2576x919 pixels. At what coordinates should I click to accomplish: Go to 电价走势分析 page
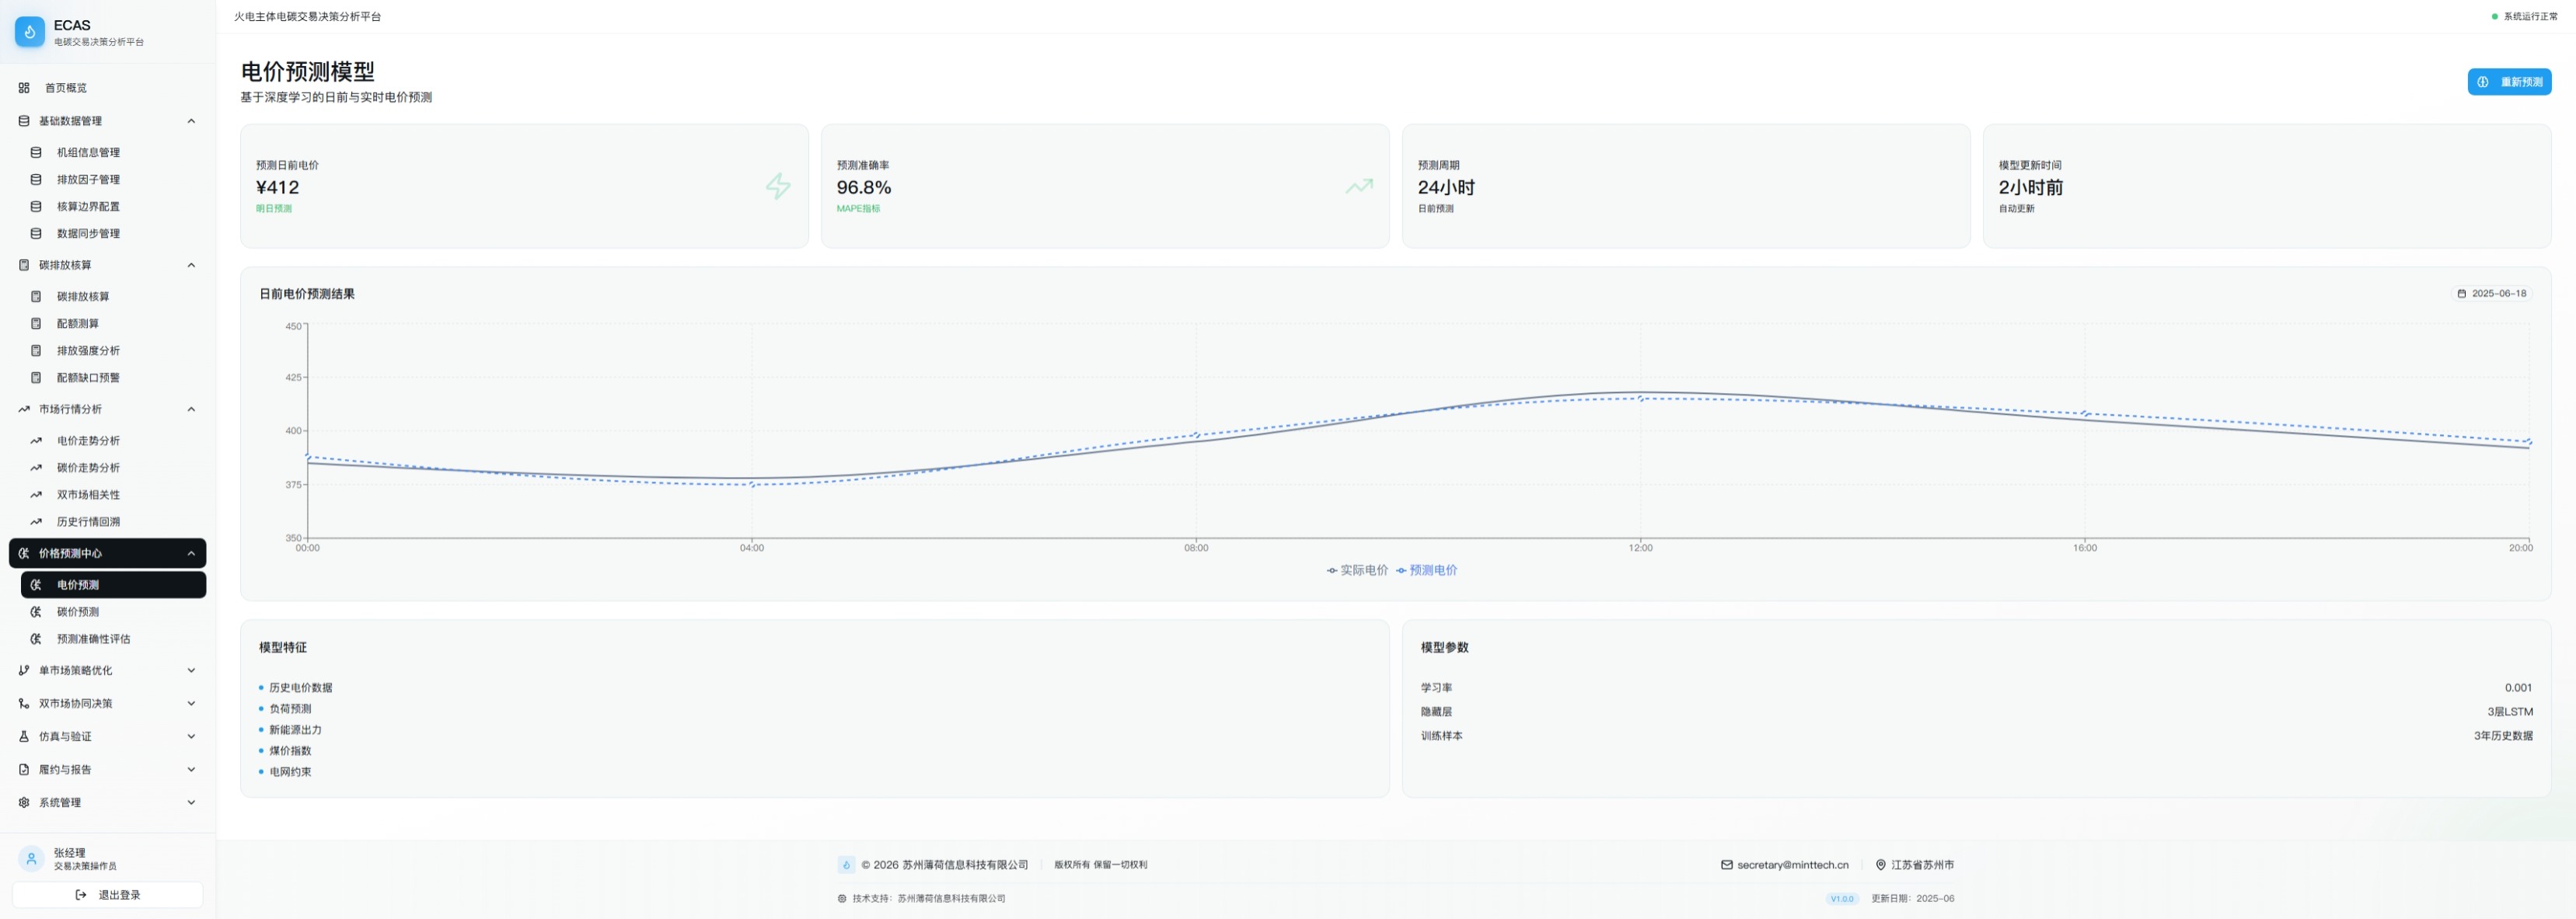(x=88, y=440)
